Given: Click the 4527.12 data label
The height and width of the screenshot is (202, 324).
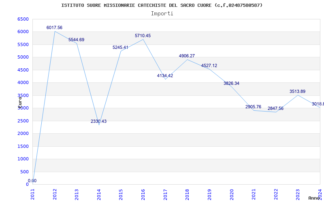Looking at the screenshot, I should tap(209, 65).
